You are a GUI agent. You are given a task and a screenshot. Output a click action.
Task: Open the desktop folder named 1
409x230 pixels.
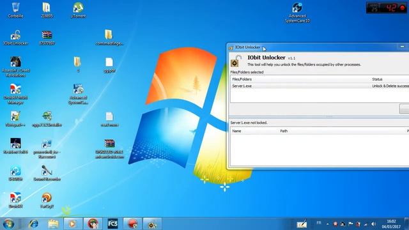77,64
